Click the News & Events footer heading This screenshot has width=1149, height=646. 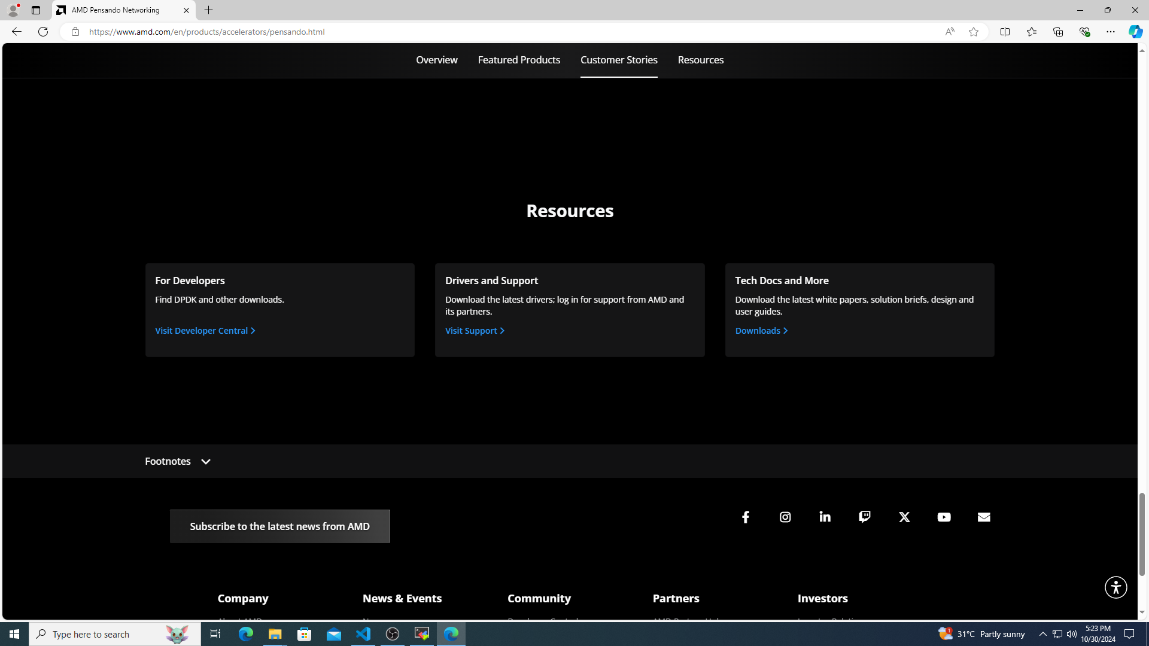tap(402, 598)
